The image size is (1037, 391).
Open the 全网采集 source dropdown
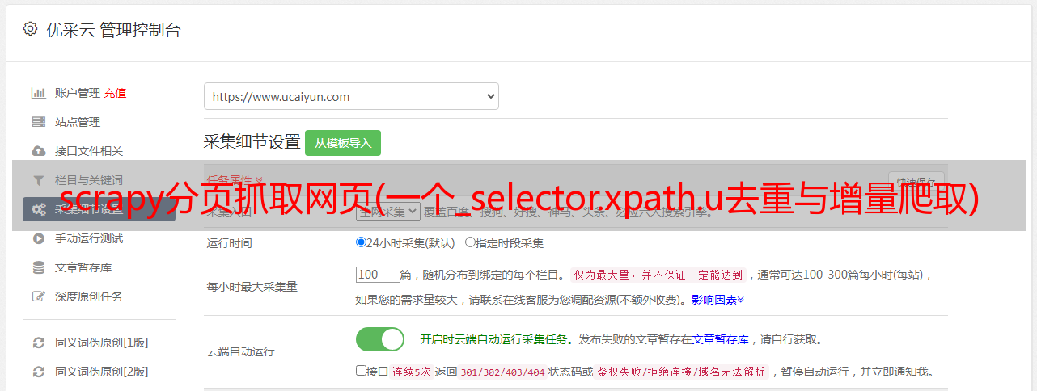coord(388,212)
